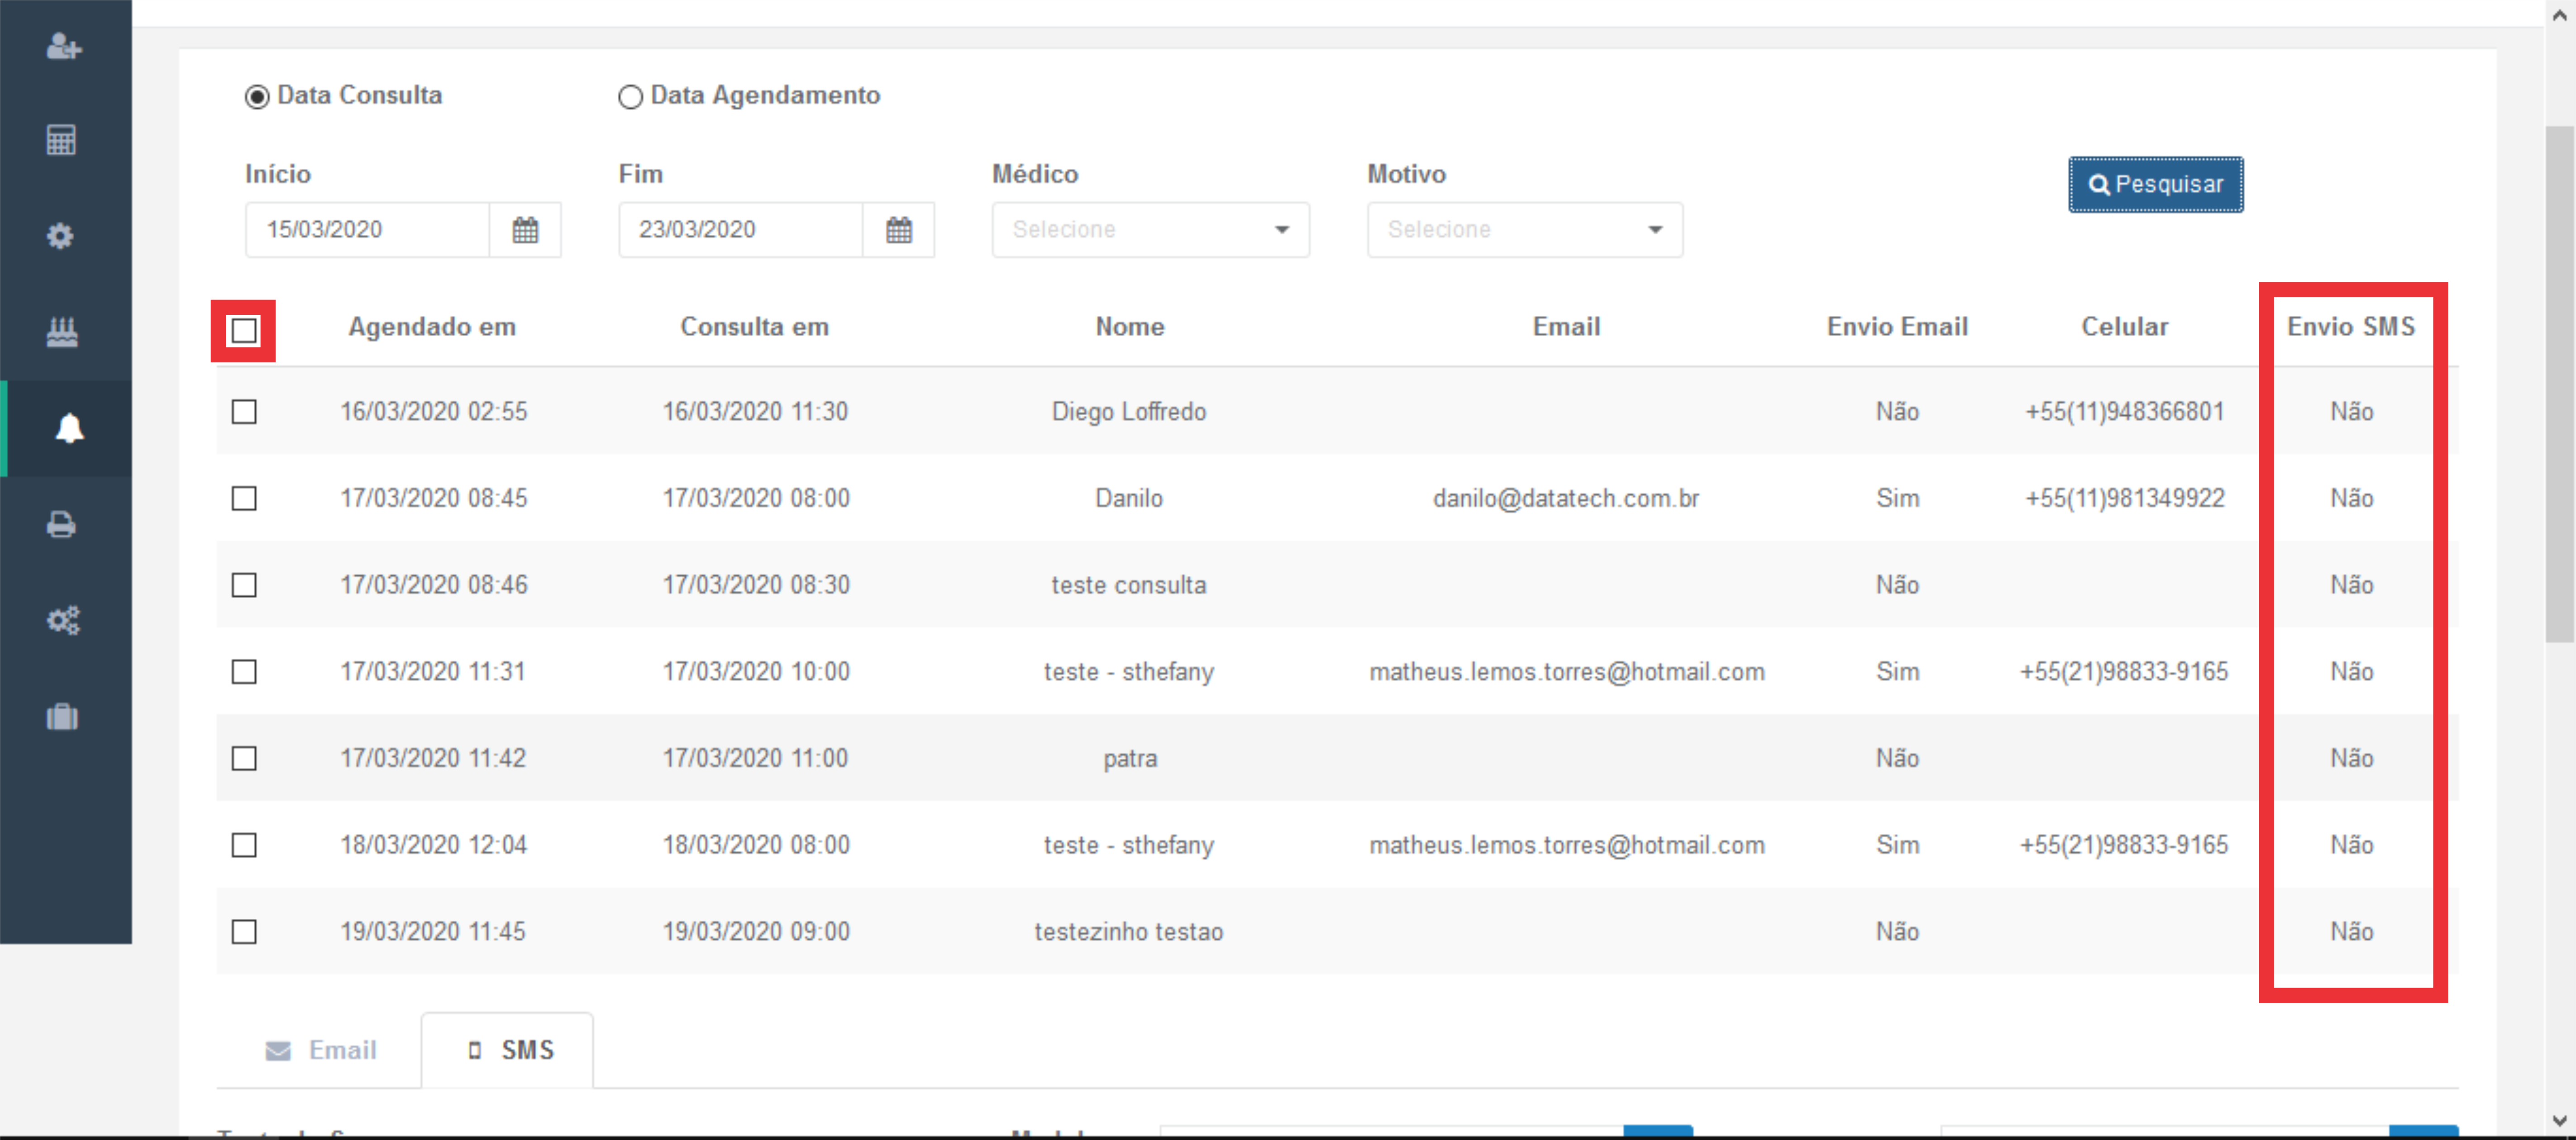The image size is (2576, 1140).
Task: Click the single gear settings sidebar icon
Action: 60,236
